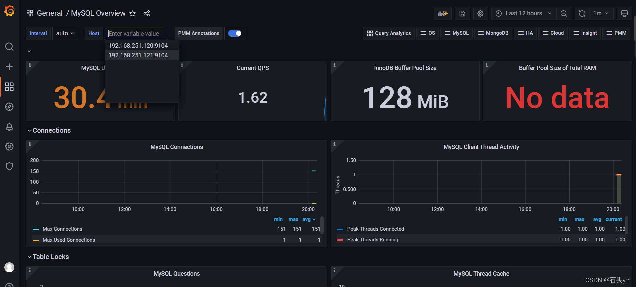This screenshot has height=287, width=636.
Task: Open the Explore compass icon
Action: click(x=9, y=107)
